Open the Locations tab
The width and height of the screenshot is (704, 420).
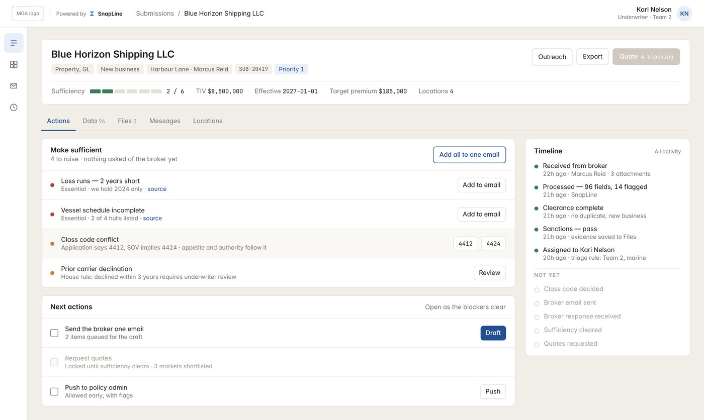tap(208, 121)
